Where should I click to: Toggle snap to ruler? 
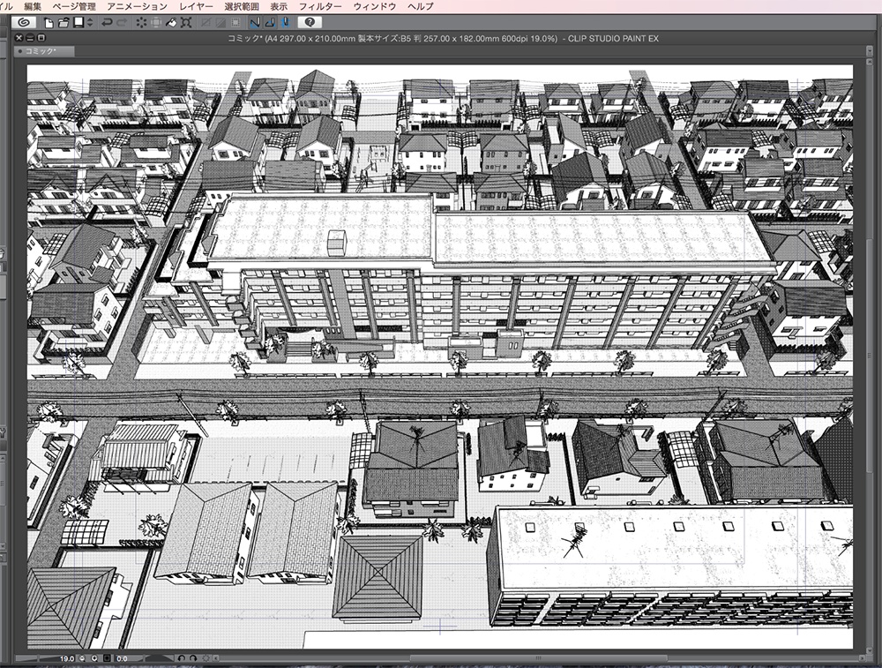255,23
